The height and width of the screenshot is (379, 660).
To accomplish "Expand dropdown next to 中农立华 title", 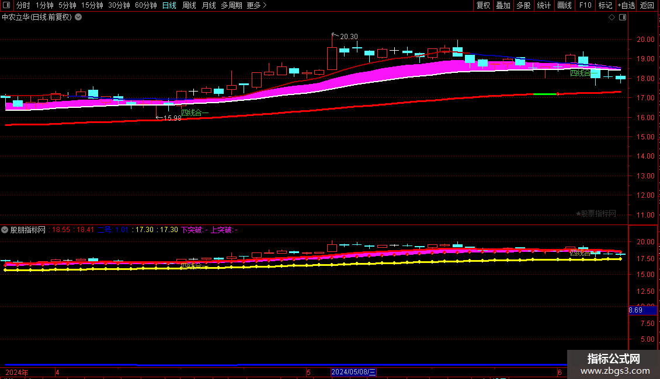I will click(78, 17).
